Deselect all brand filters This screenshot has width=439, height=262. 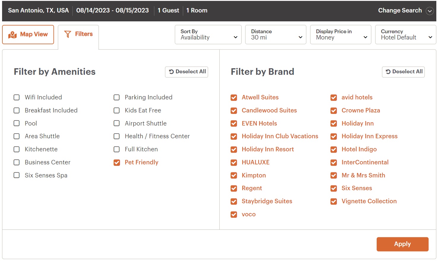pyautogui.click(x=403, y=72)
